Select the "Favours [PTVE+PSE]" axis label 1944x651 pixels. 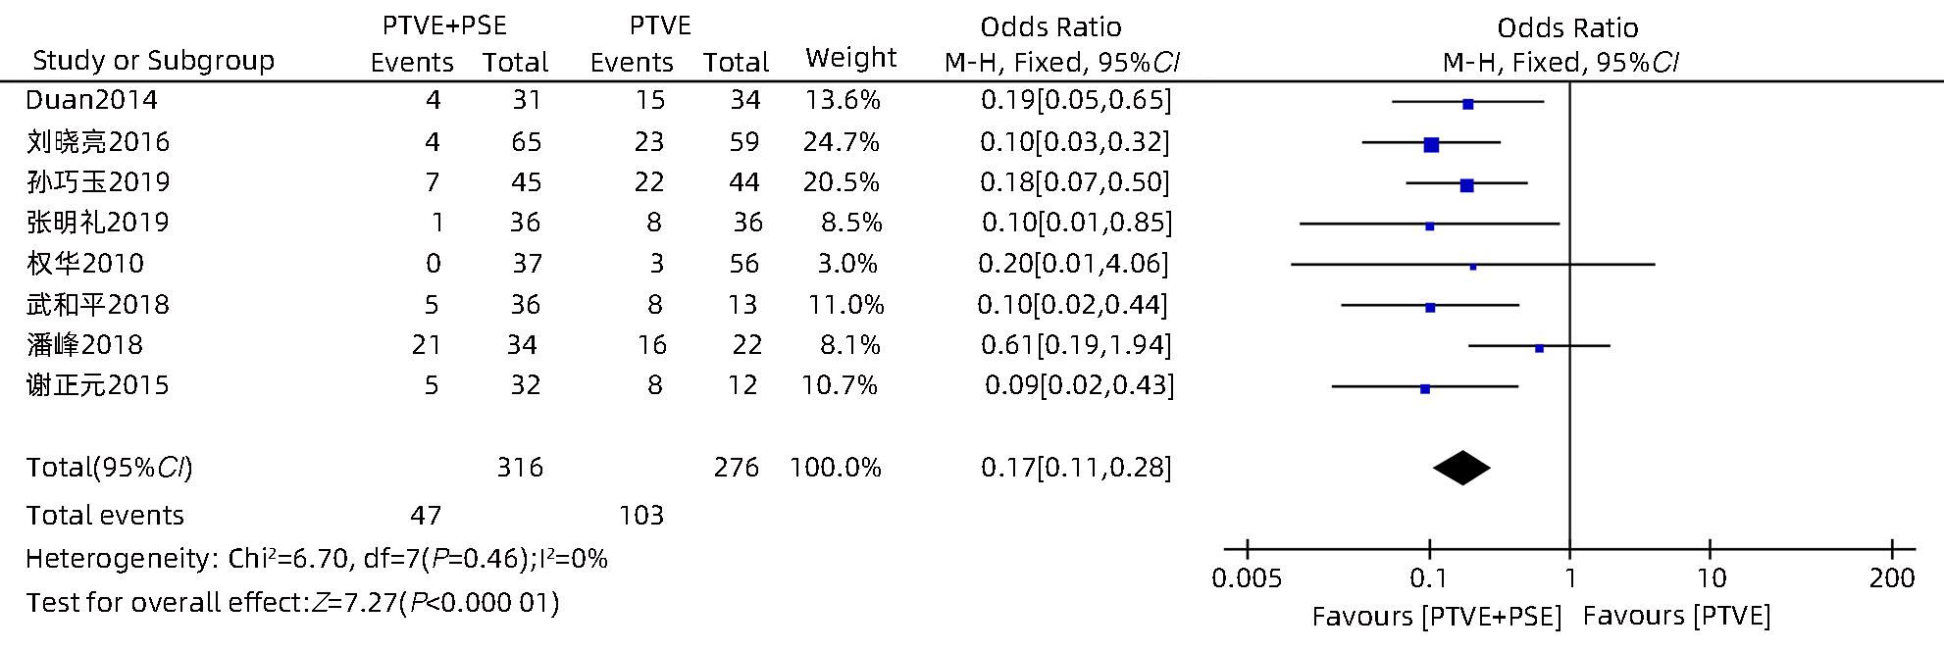[1437, 616]
